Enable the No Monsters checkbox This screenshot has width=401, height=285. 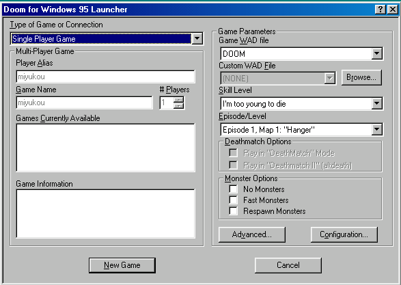(233, 189)
